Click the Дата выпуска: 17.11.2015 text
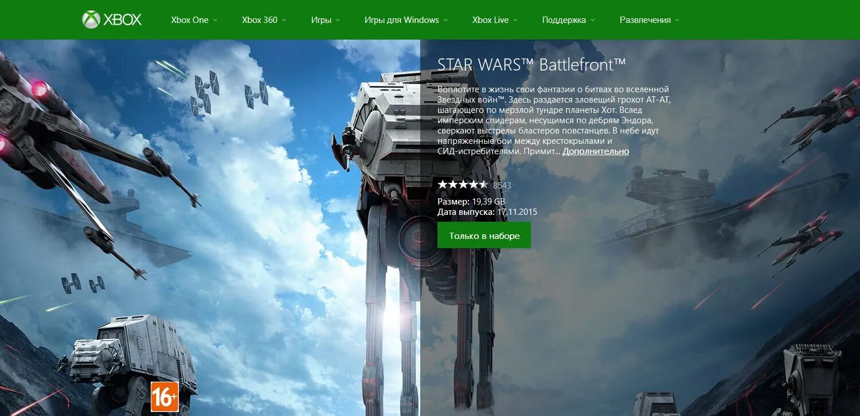The image size is (860, 416). click(487, 212)
